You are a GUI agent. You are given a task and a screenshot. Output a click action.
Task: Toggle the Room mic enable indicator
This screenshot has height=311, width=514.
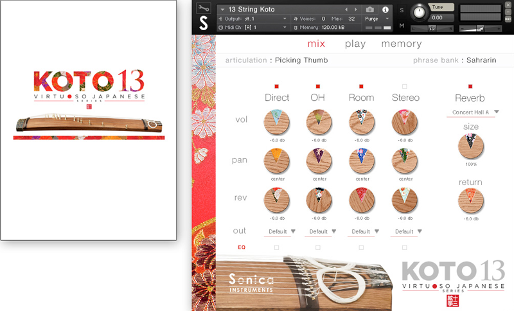361,86
